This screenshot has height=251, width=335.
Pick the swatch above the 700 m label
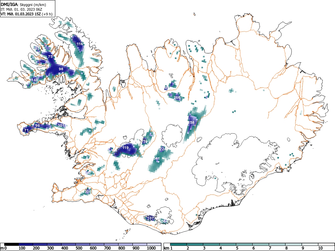[111, 244]
